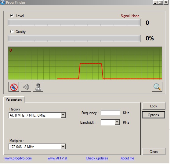The image size is (170, 164).
Task: Click the mute sound speaker icon
Action: pos(14,87)
